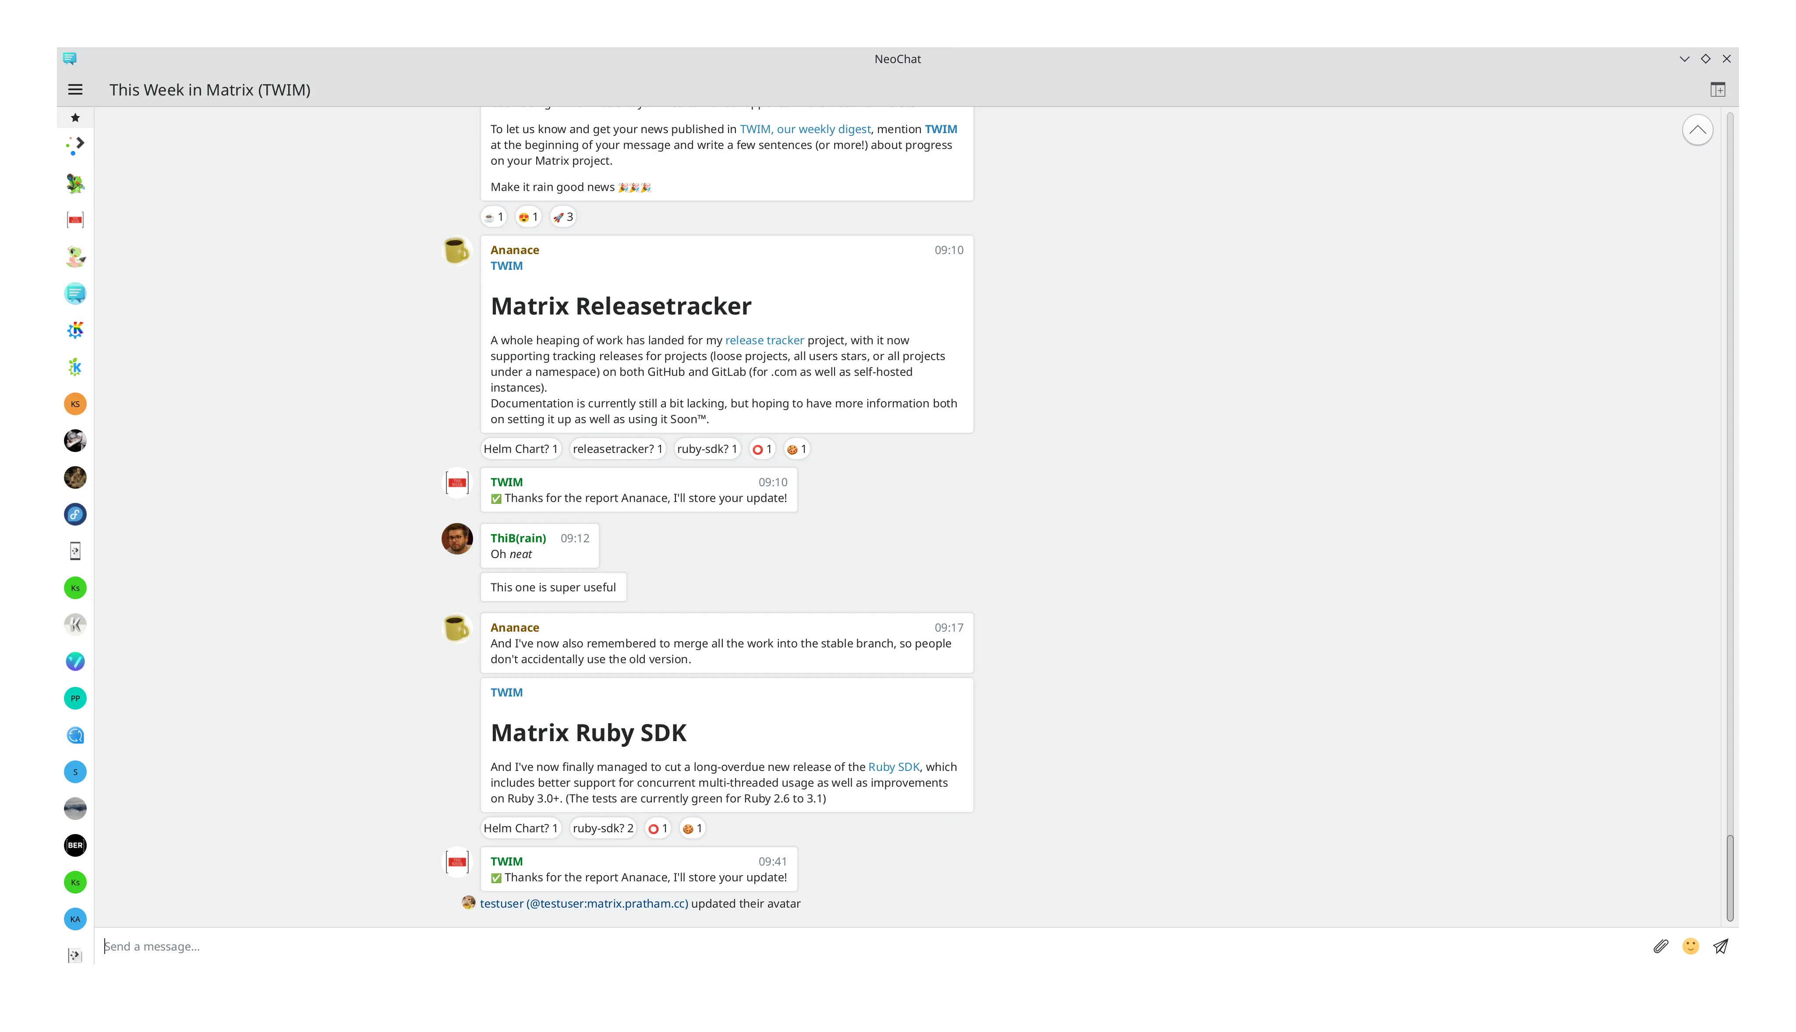Click the TWIM mention above Matrix Ruby SDK heading

coord(507,693)
